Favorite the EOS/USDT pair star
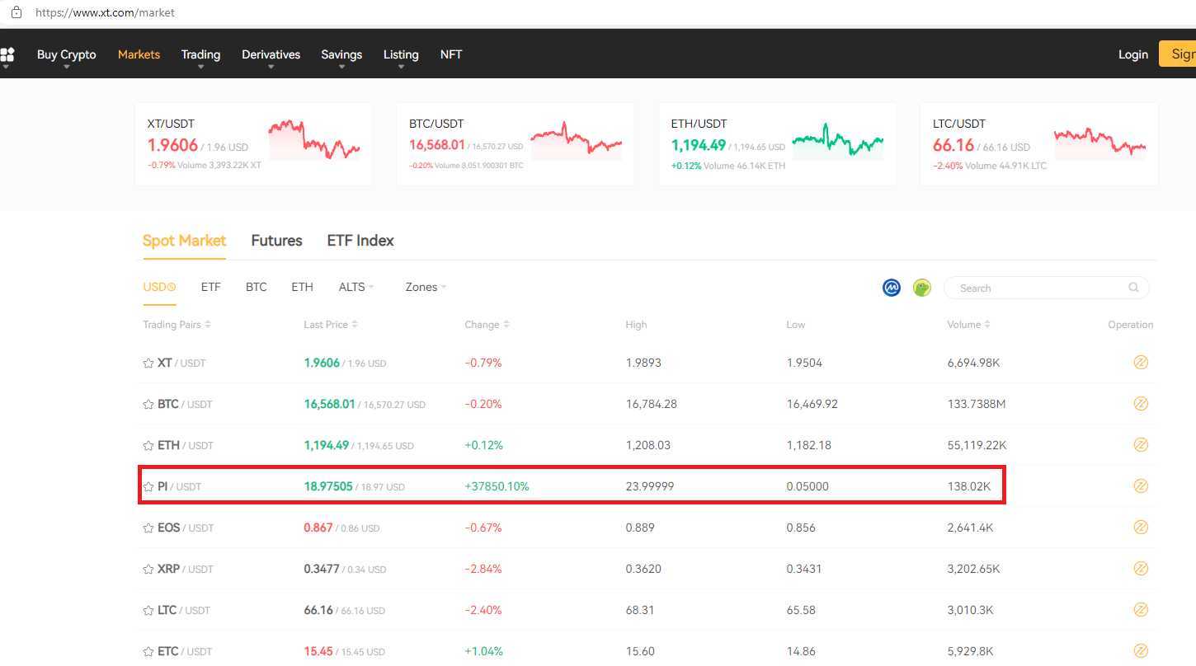 coord(148,528)
